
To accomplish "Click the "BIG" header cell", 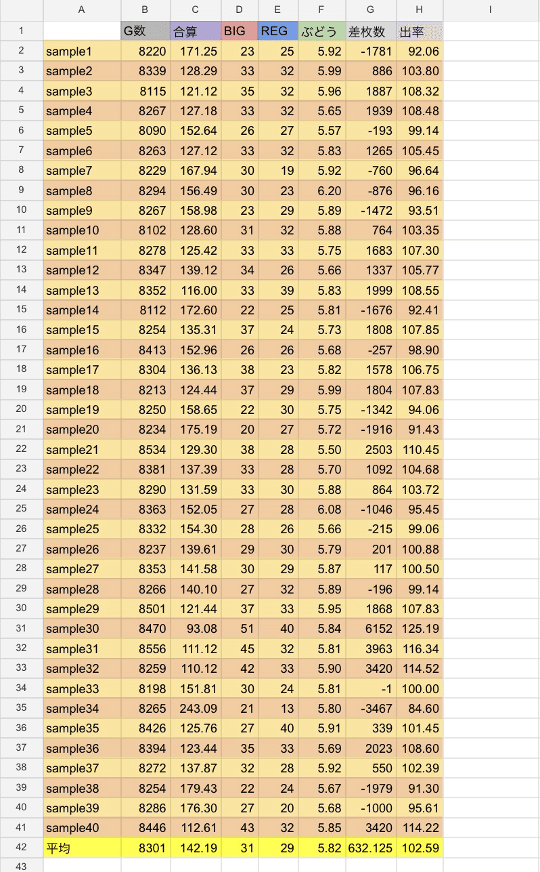I will click(x=239, y=31).
